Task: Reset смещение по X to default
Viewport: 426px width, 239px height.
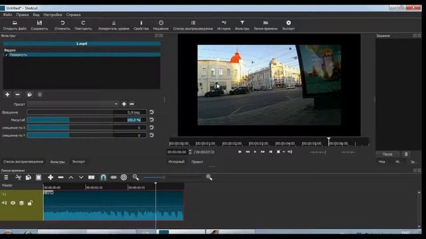Action: coord(152,127)
